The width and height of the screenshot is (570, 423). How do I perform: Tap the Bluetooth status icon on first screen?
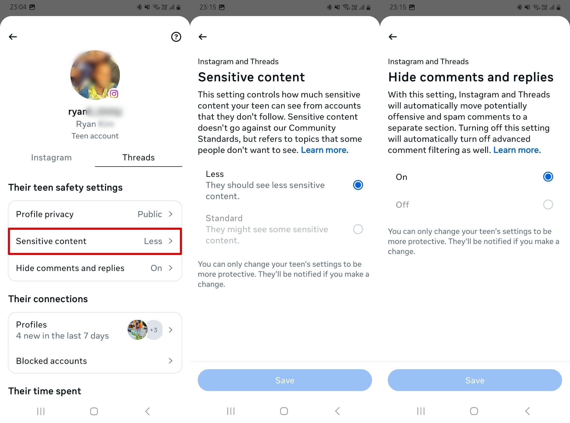tap(139, 7)
